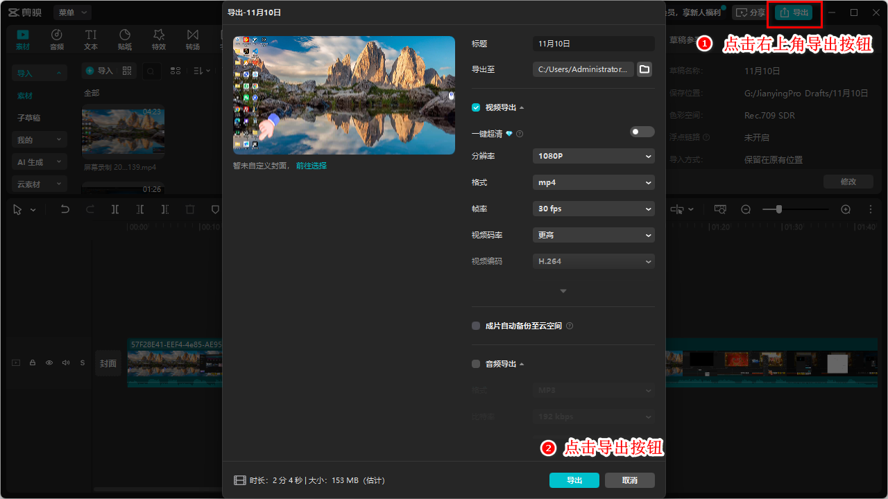The height and width of the screenshot is (499, 888).
Task: Expand more export settings with the down arrow
Action: pos(563,290)
